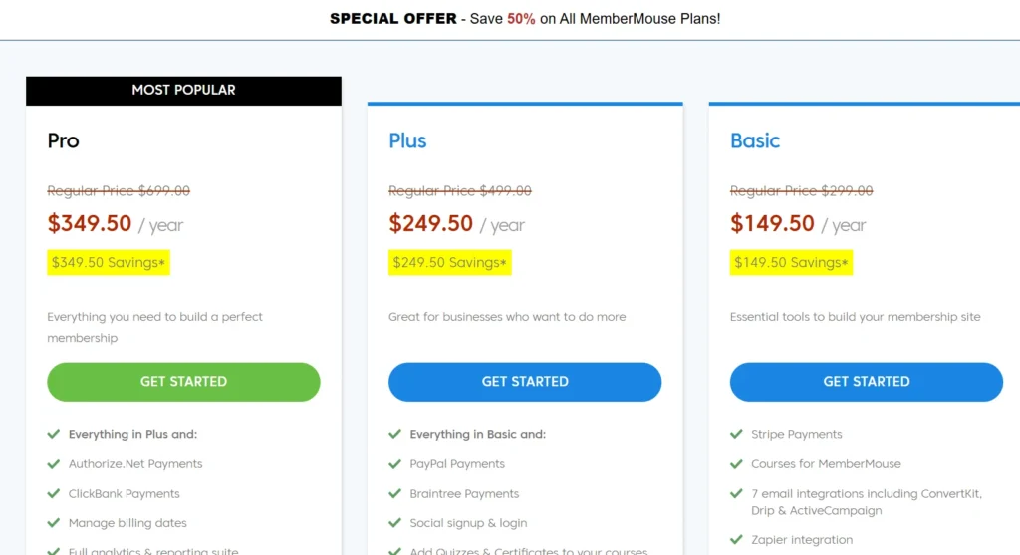Click the checkmark beside Stripe Payments
Screen dimensions: 1020x555
[x=736, y=435]
